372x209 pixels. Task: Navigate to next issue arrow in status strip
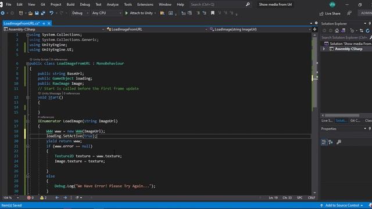pyautogui.click(x=65, y=197)
